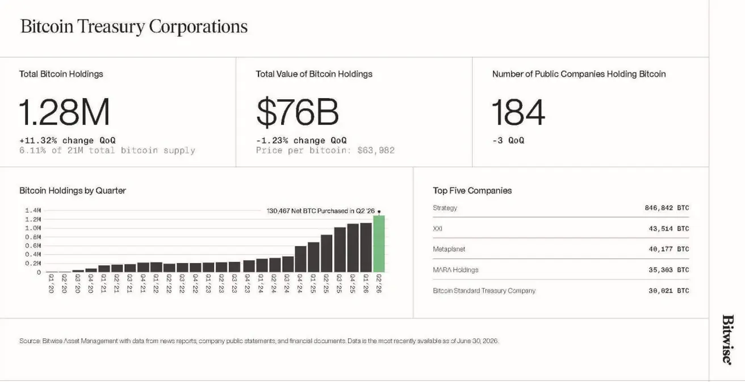Click the Bitcoin Holdings by Quarter heading
The width and height of the screenshot is (745, 382).
point(73,190)
